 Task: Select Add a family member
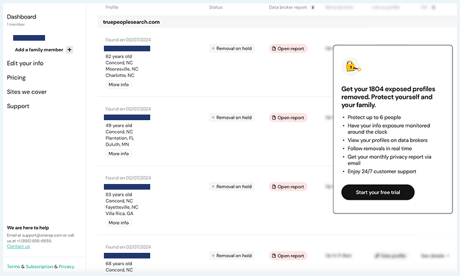39,50
